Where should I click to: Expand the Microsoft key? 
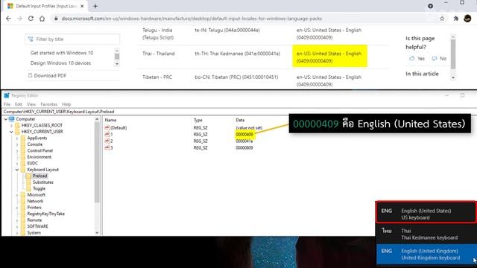(x=17, y=195)
